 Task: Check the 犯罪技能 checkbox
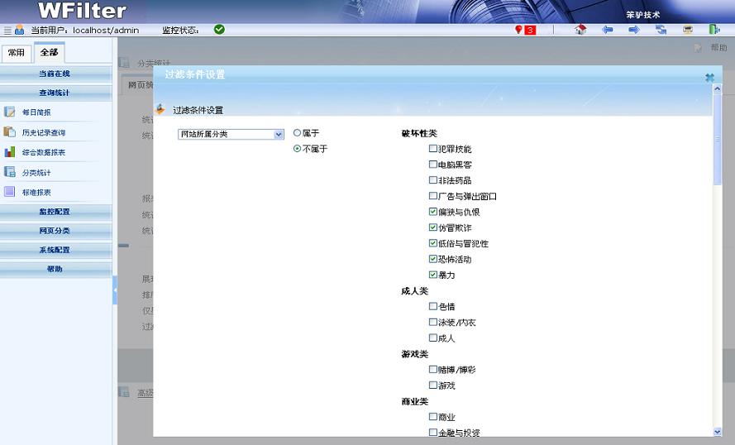(433, 149)
